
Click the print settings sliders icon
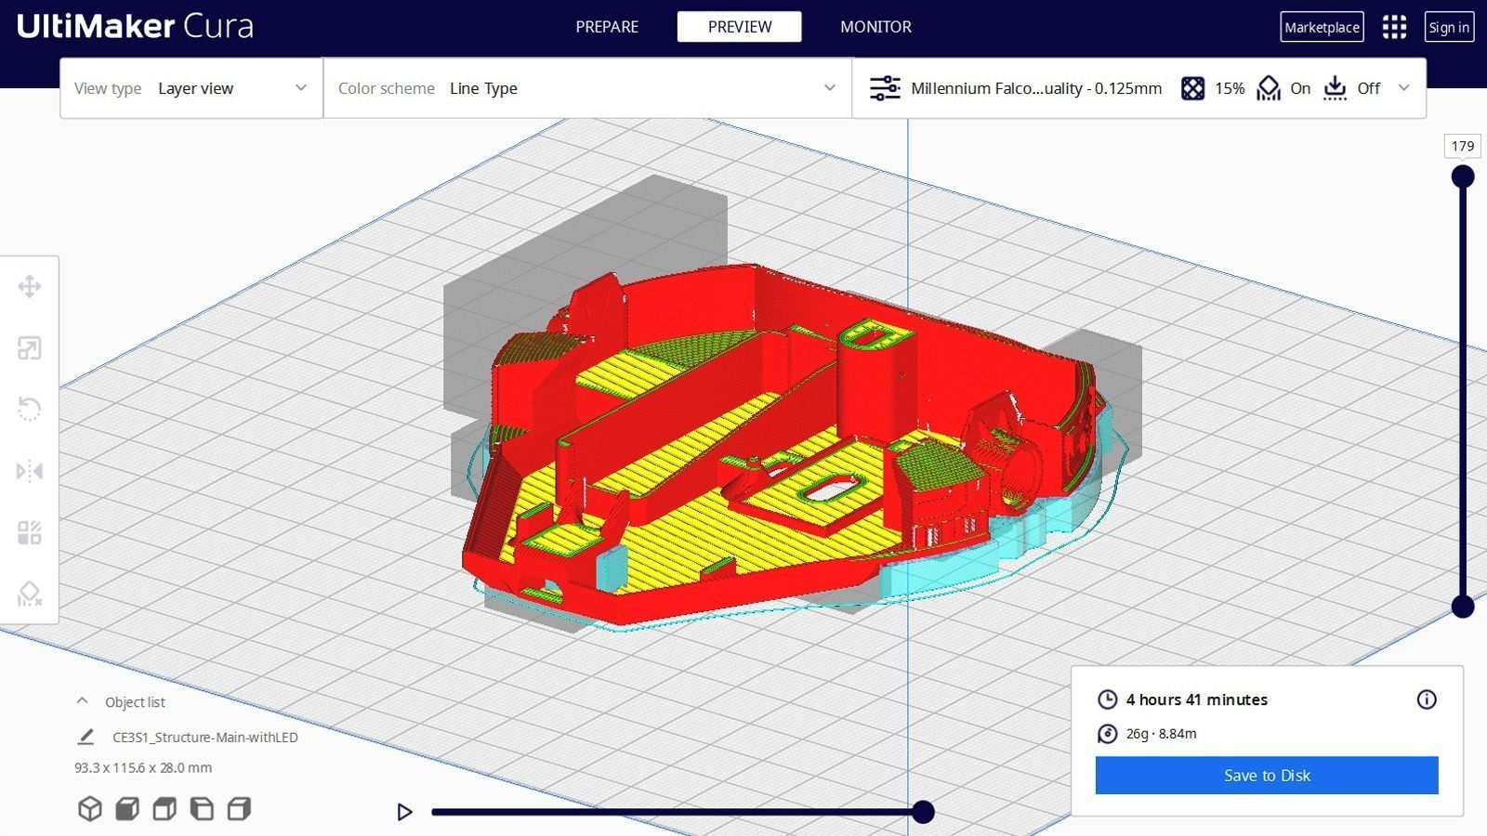(x=885, y=88)
